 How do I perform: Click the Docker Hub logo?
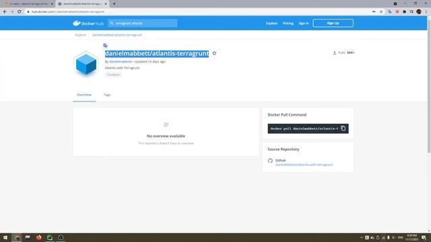(x=88, y=23)
